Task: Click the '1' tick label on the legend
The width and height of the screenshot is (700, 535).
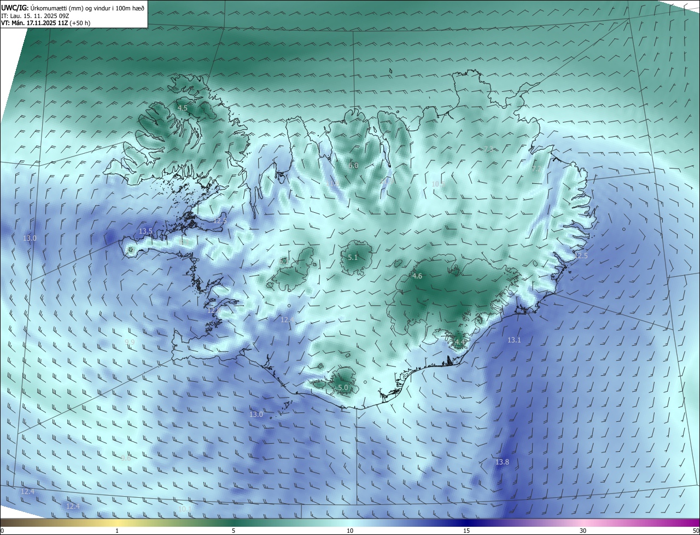Action: coord(117,531)
